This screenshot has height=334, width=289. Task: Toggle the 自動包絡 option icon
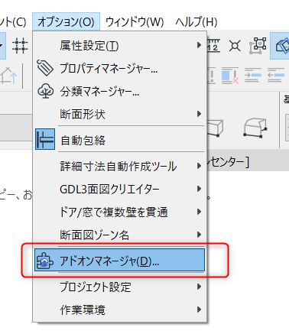pos(45,139)
